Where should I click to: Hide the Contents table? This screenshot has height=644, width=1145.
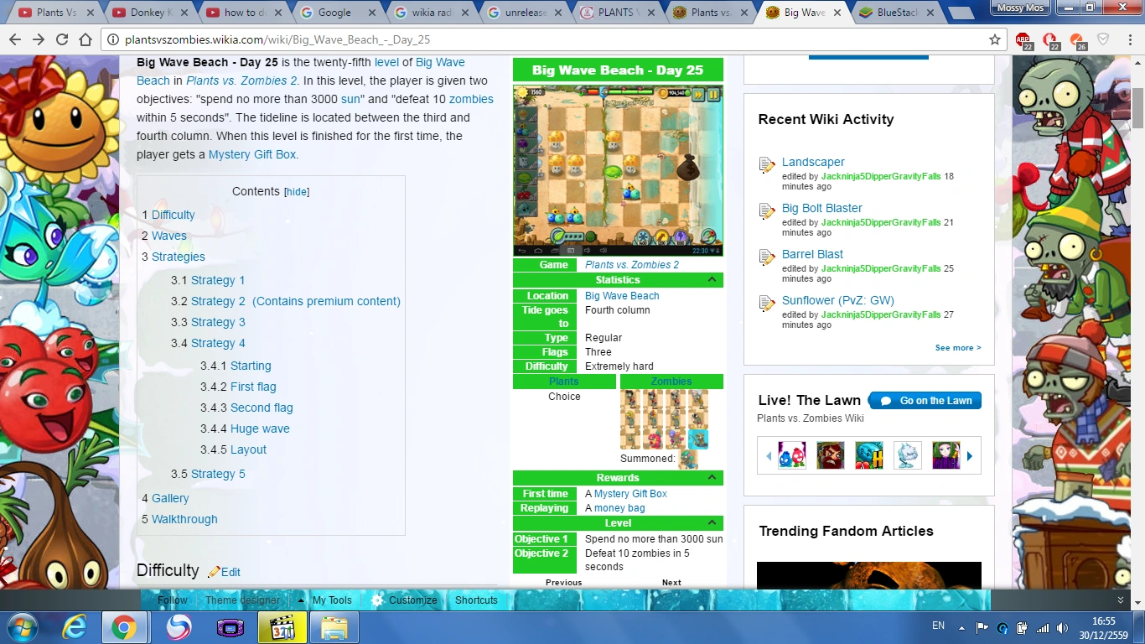click(x=297, y=192)
